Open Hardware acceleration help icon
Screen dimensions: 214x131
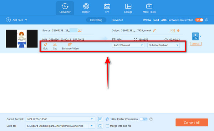tap(207, 20)
